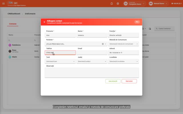The image size is (183, 114).
Task: Click the ÎNCHIDE button
Action: point(129,81)
